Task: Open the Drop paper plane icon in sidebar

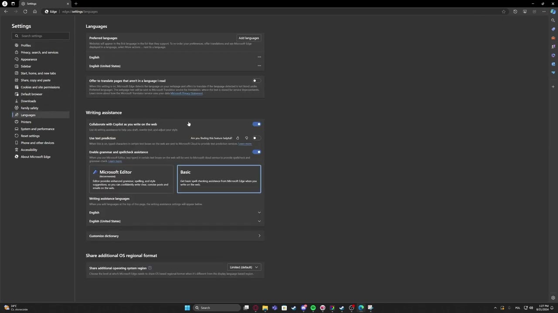Action: [x=553, y=73]
